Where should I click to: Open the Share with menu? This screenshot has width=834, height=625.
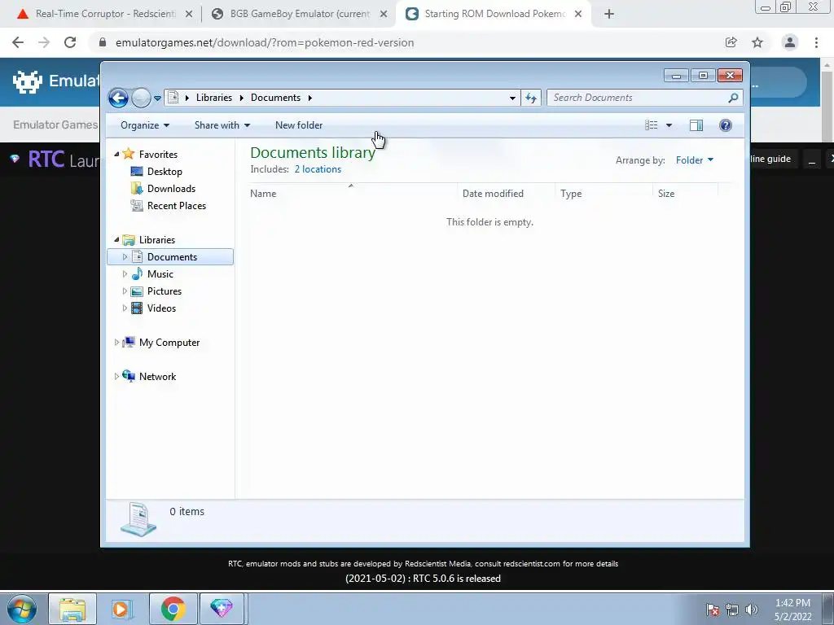[222, 125]
